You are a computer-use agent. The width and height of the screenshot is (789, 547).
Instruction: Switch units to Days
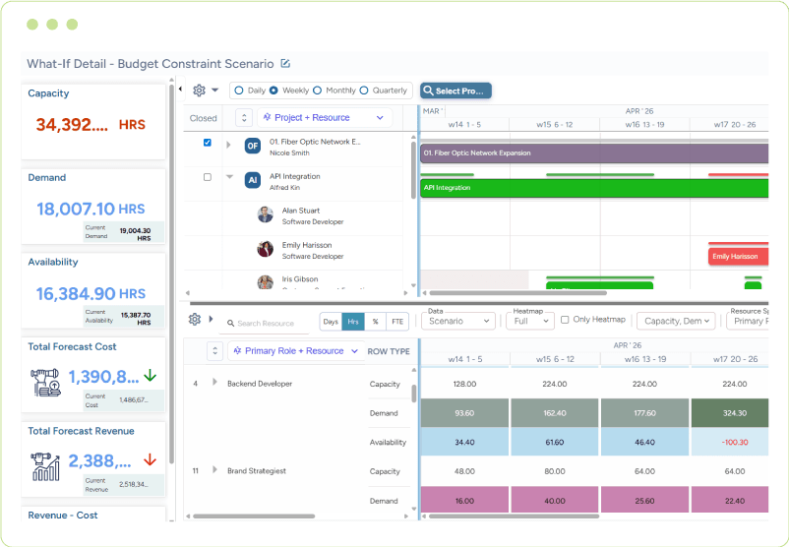click(331, 322)
